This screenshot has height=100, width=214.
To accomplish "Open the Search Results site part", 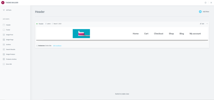I will [x=11, y=49].
